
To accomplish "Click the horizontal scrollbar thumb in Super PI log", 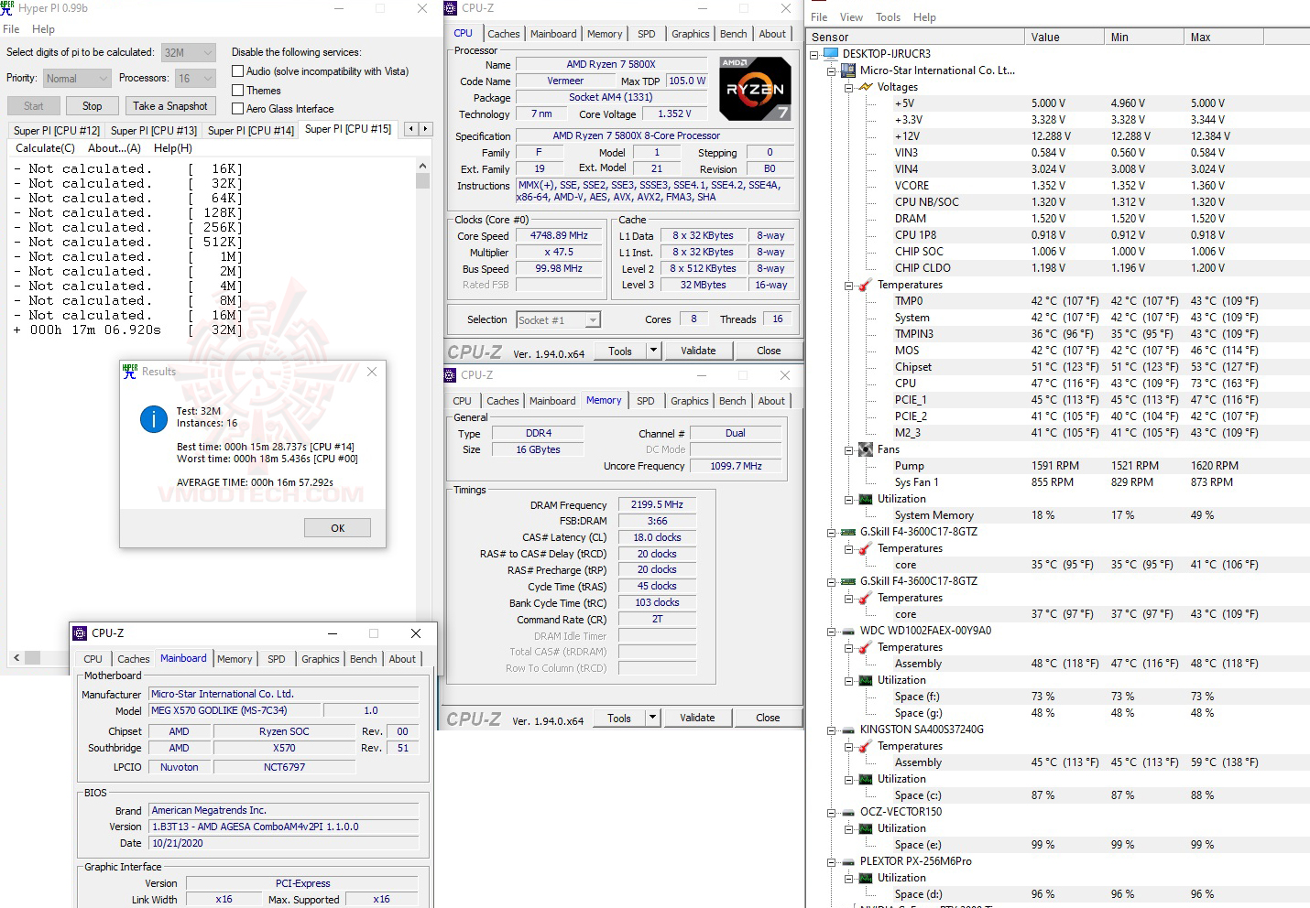I will click(32, 657).
